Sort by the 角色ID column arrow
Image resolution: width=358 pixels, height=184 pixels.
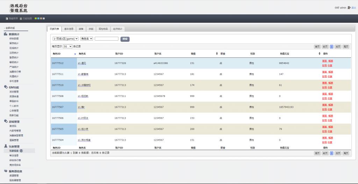tap(75, 54)
